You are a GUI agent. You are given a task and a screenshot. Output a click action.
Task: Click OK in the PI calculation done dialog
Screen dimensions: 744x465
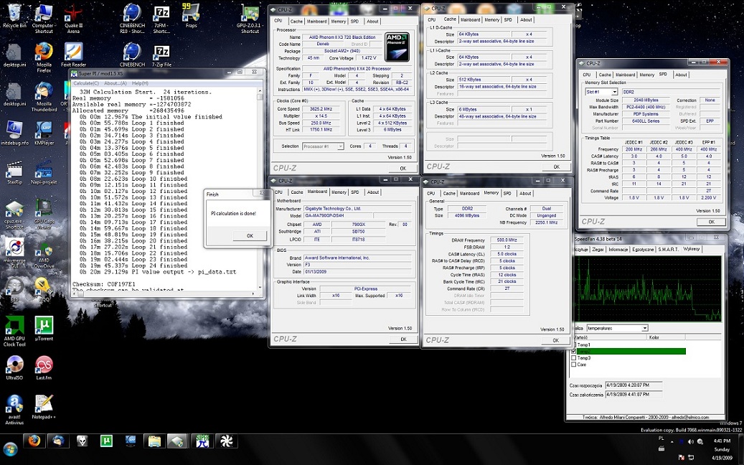250,236
